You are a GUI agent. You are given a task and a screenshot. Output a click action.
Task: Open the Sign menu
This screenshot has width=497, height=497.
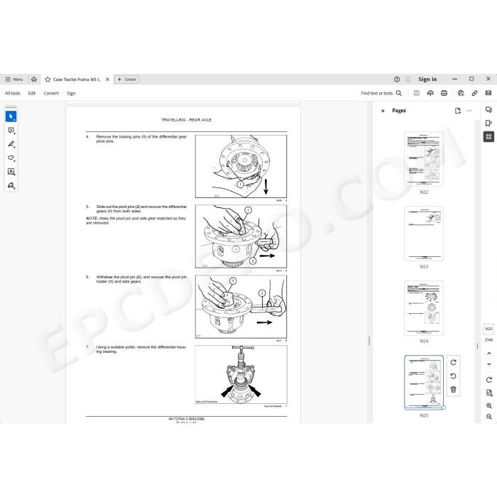coord(71,93)
